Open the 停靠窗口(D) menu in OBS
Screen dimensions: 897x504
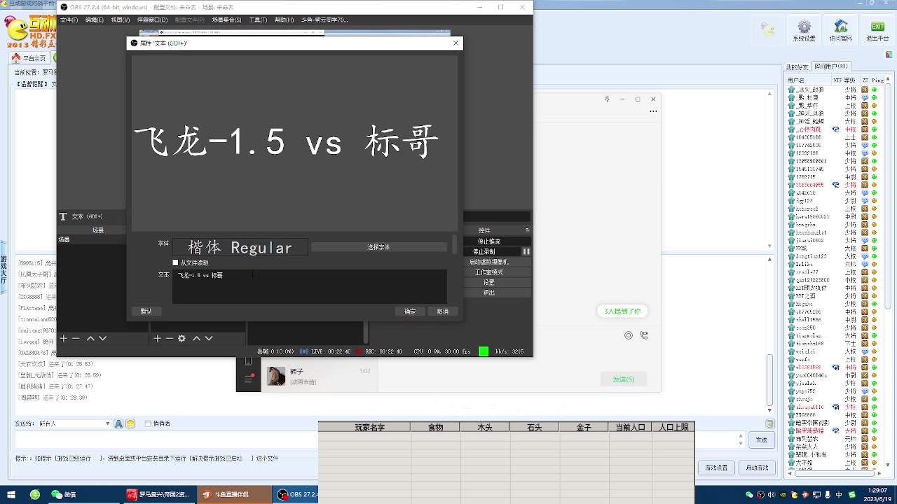(x=152, y=20)
